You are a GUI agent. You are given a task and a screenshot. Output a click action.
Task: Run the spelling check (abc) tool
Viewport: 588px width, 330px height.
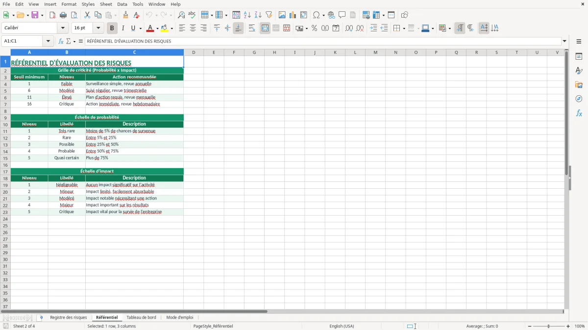[192, 15]
